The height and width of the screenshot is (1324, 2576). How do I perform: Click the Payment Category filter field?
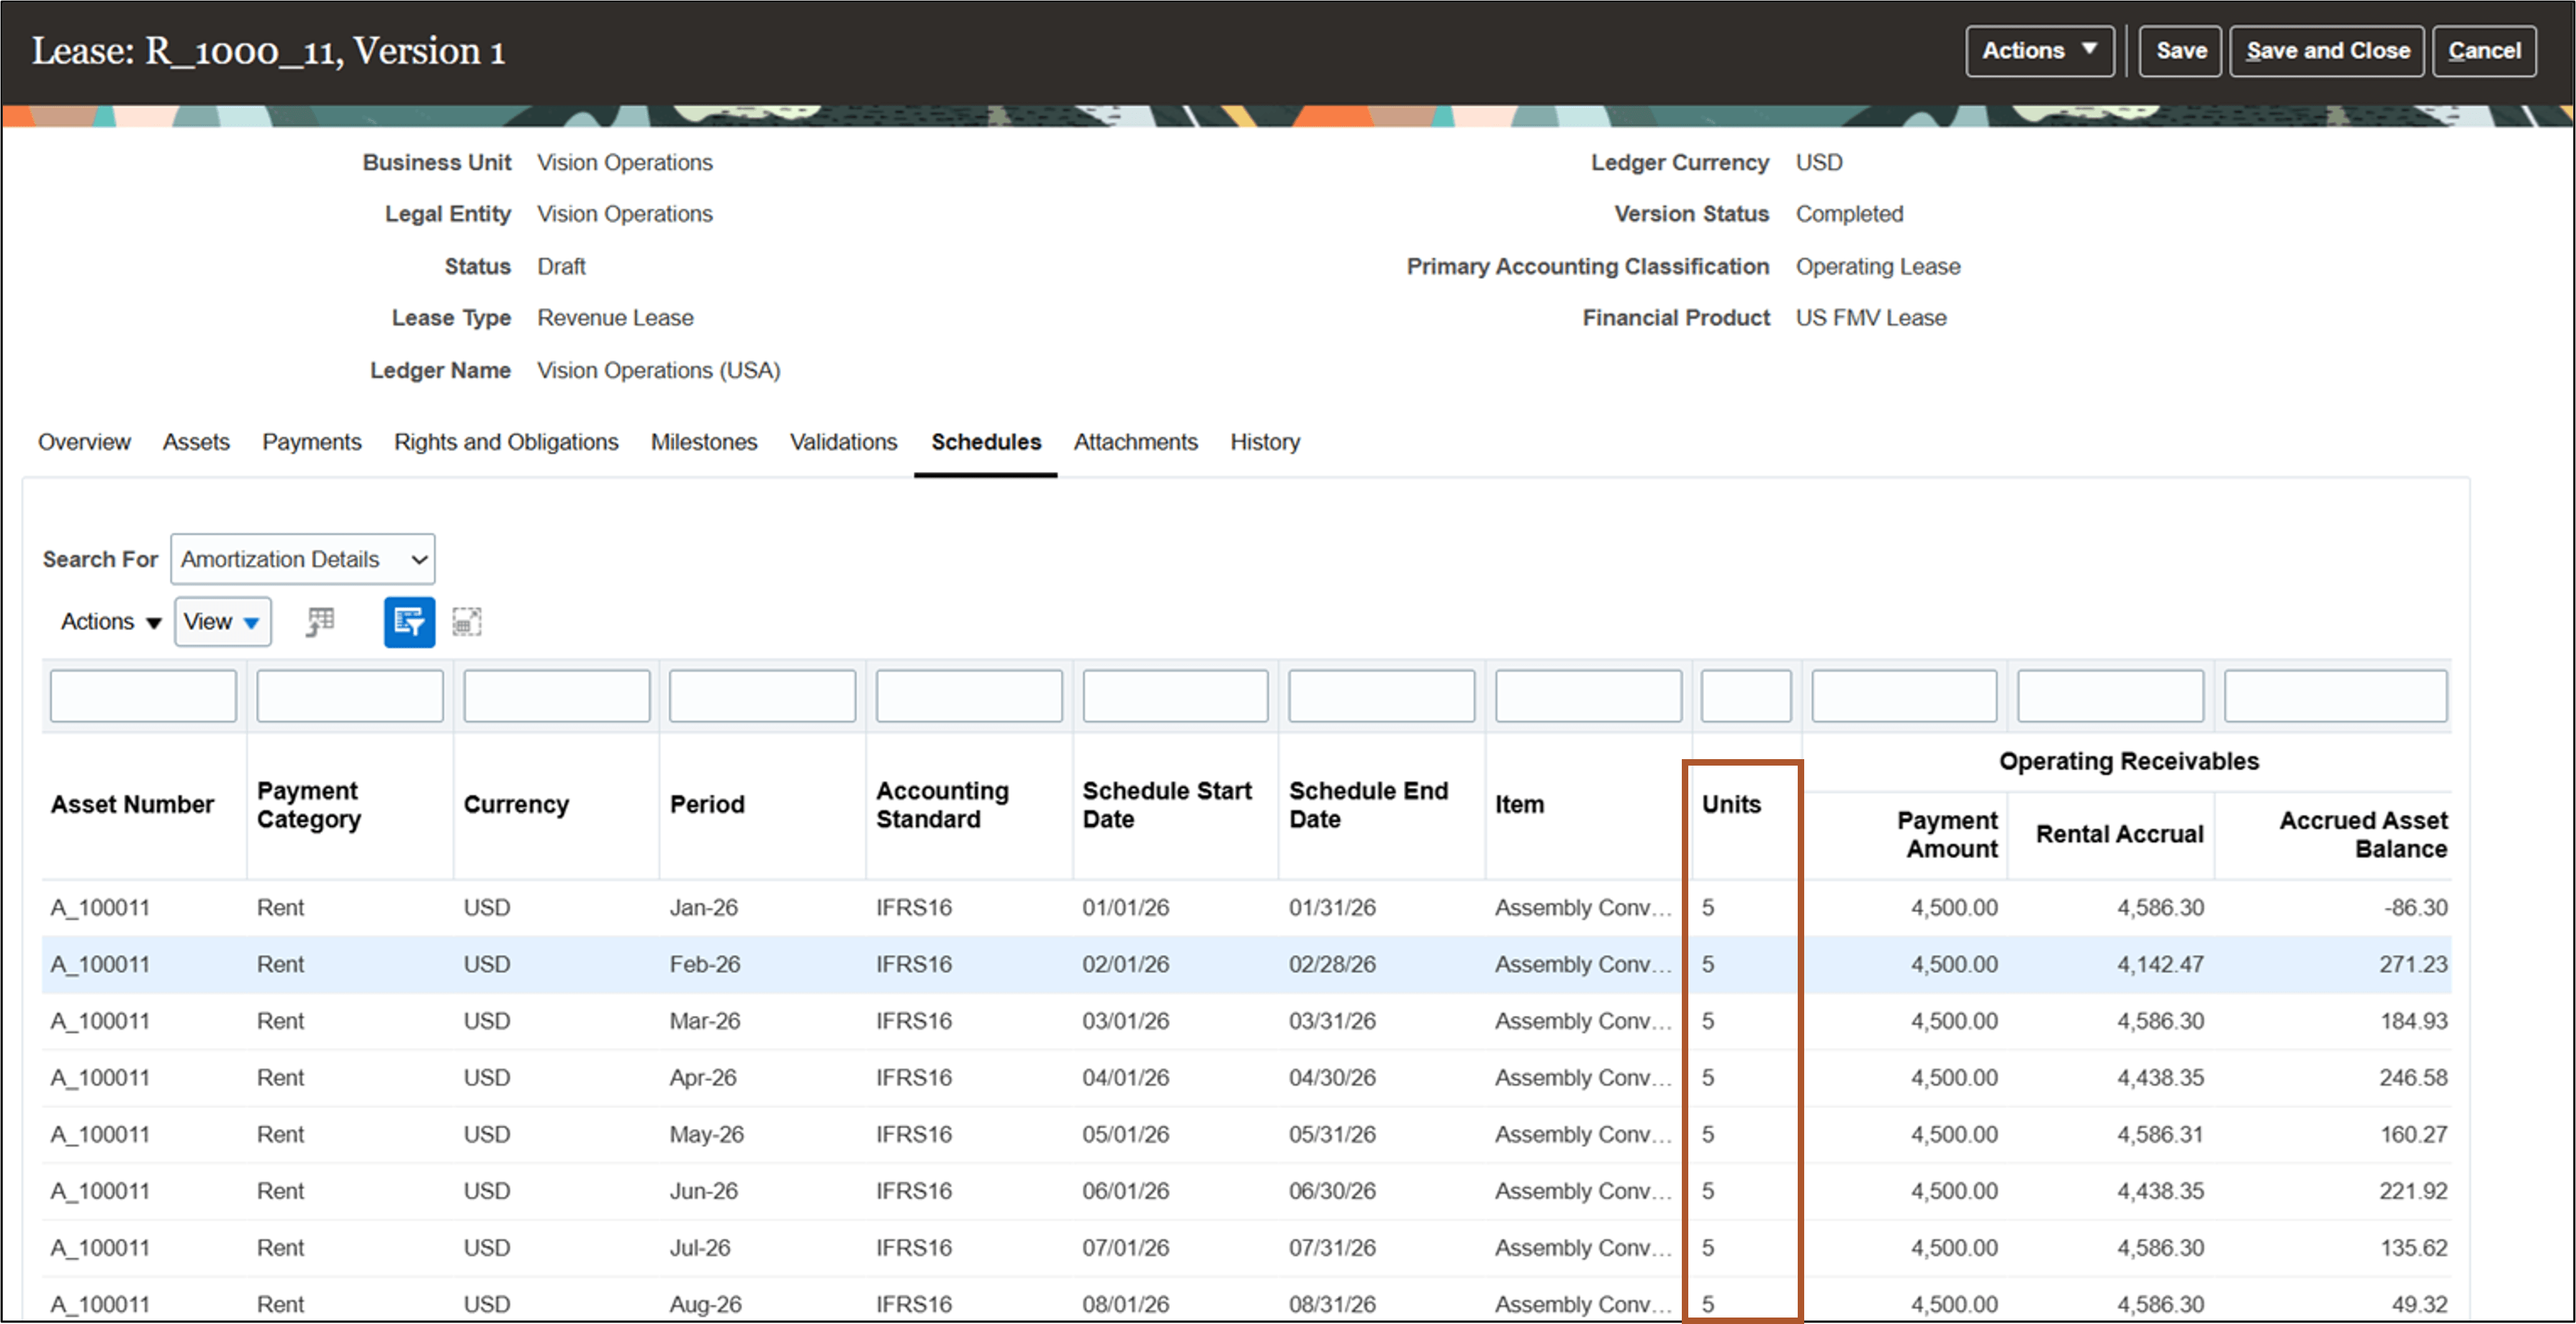coord(349,696)
